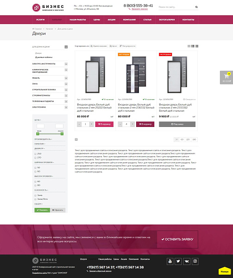Add the 85 000 ₽ door to cart
The image size is (233, 278).
coord(104,124)
